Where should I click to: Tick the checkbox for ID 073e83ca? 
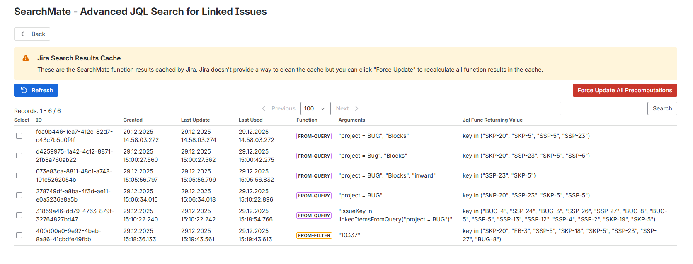(19, 175)
